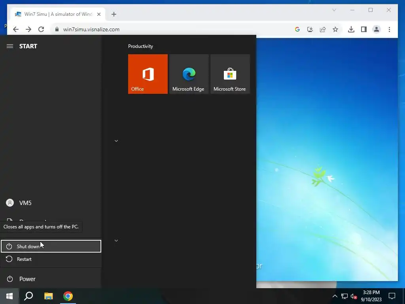Image resolution: width=405 pixels, height=304 pixels.
Task: Expand the Start hamburger menu
Action: pos(10,46)
